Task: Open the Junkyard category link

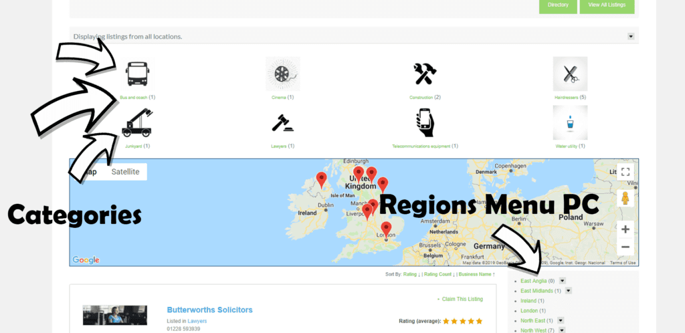Action: click(133, 146)
